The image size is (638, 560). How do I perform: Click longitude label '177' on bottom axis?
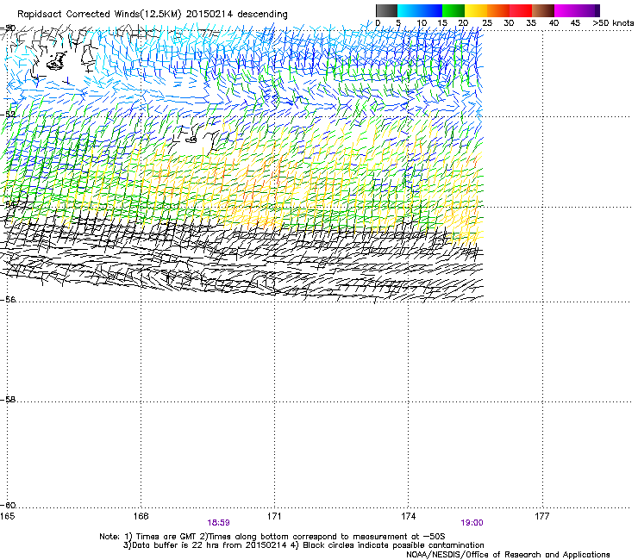(542, 516)
